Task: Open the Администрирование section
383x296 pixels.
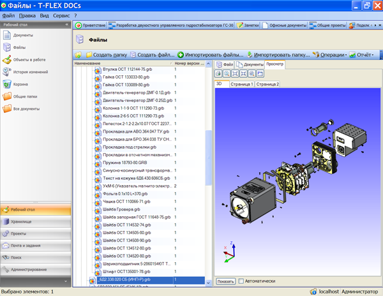Action: tap(36, 269)
